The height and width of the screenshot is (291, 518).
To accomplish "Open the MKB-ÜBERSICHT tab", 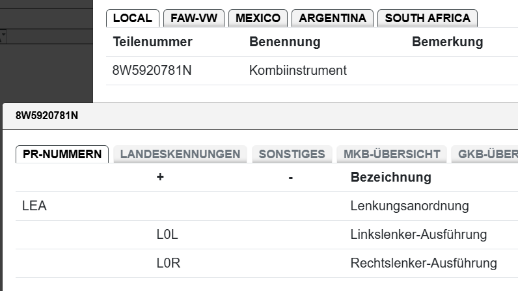I will [392, 154].
